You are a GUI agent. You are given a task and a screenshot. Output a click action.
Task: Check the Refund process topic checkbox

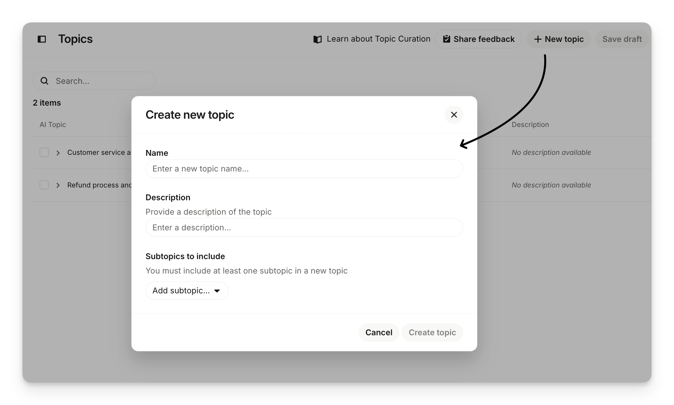pyautogui.click(x=44, y=185)
